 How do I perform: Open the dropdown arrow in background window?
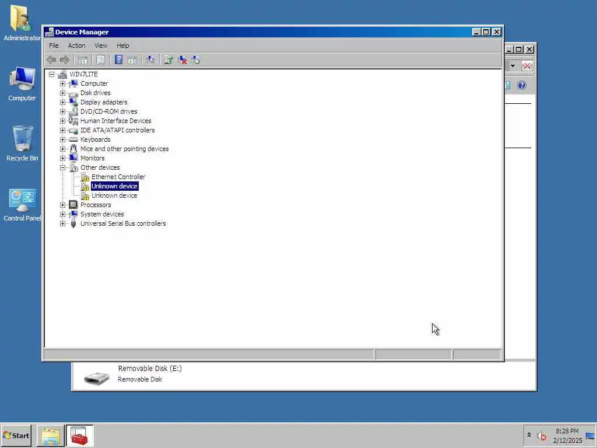click(512, 66)
